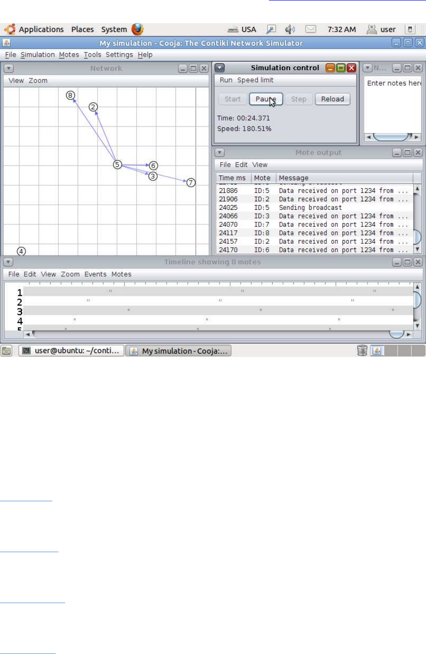The height and width of the screenshot is (654, 426).
Task: Open Timeline panel window menu arrow
Action: (x=8, y=262)
